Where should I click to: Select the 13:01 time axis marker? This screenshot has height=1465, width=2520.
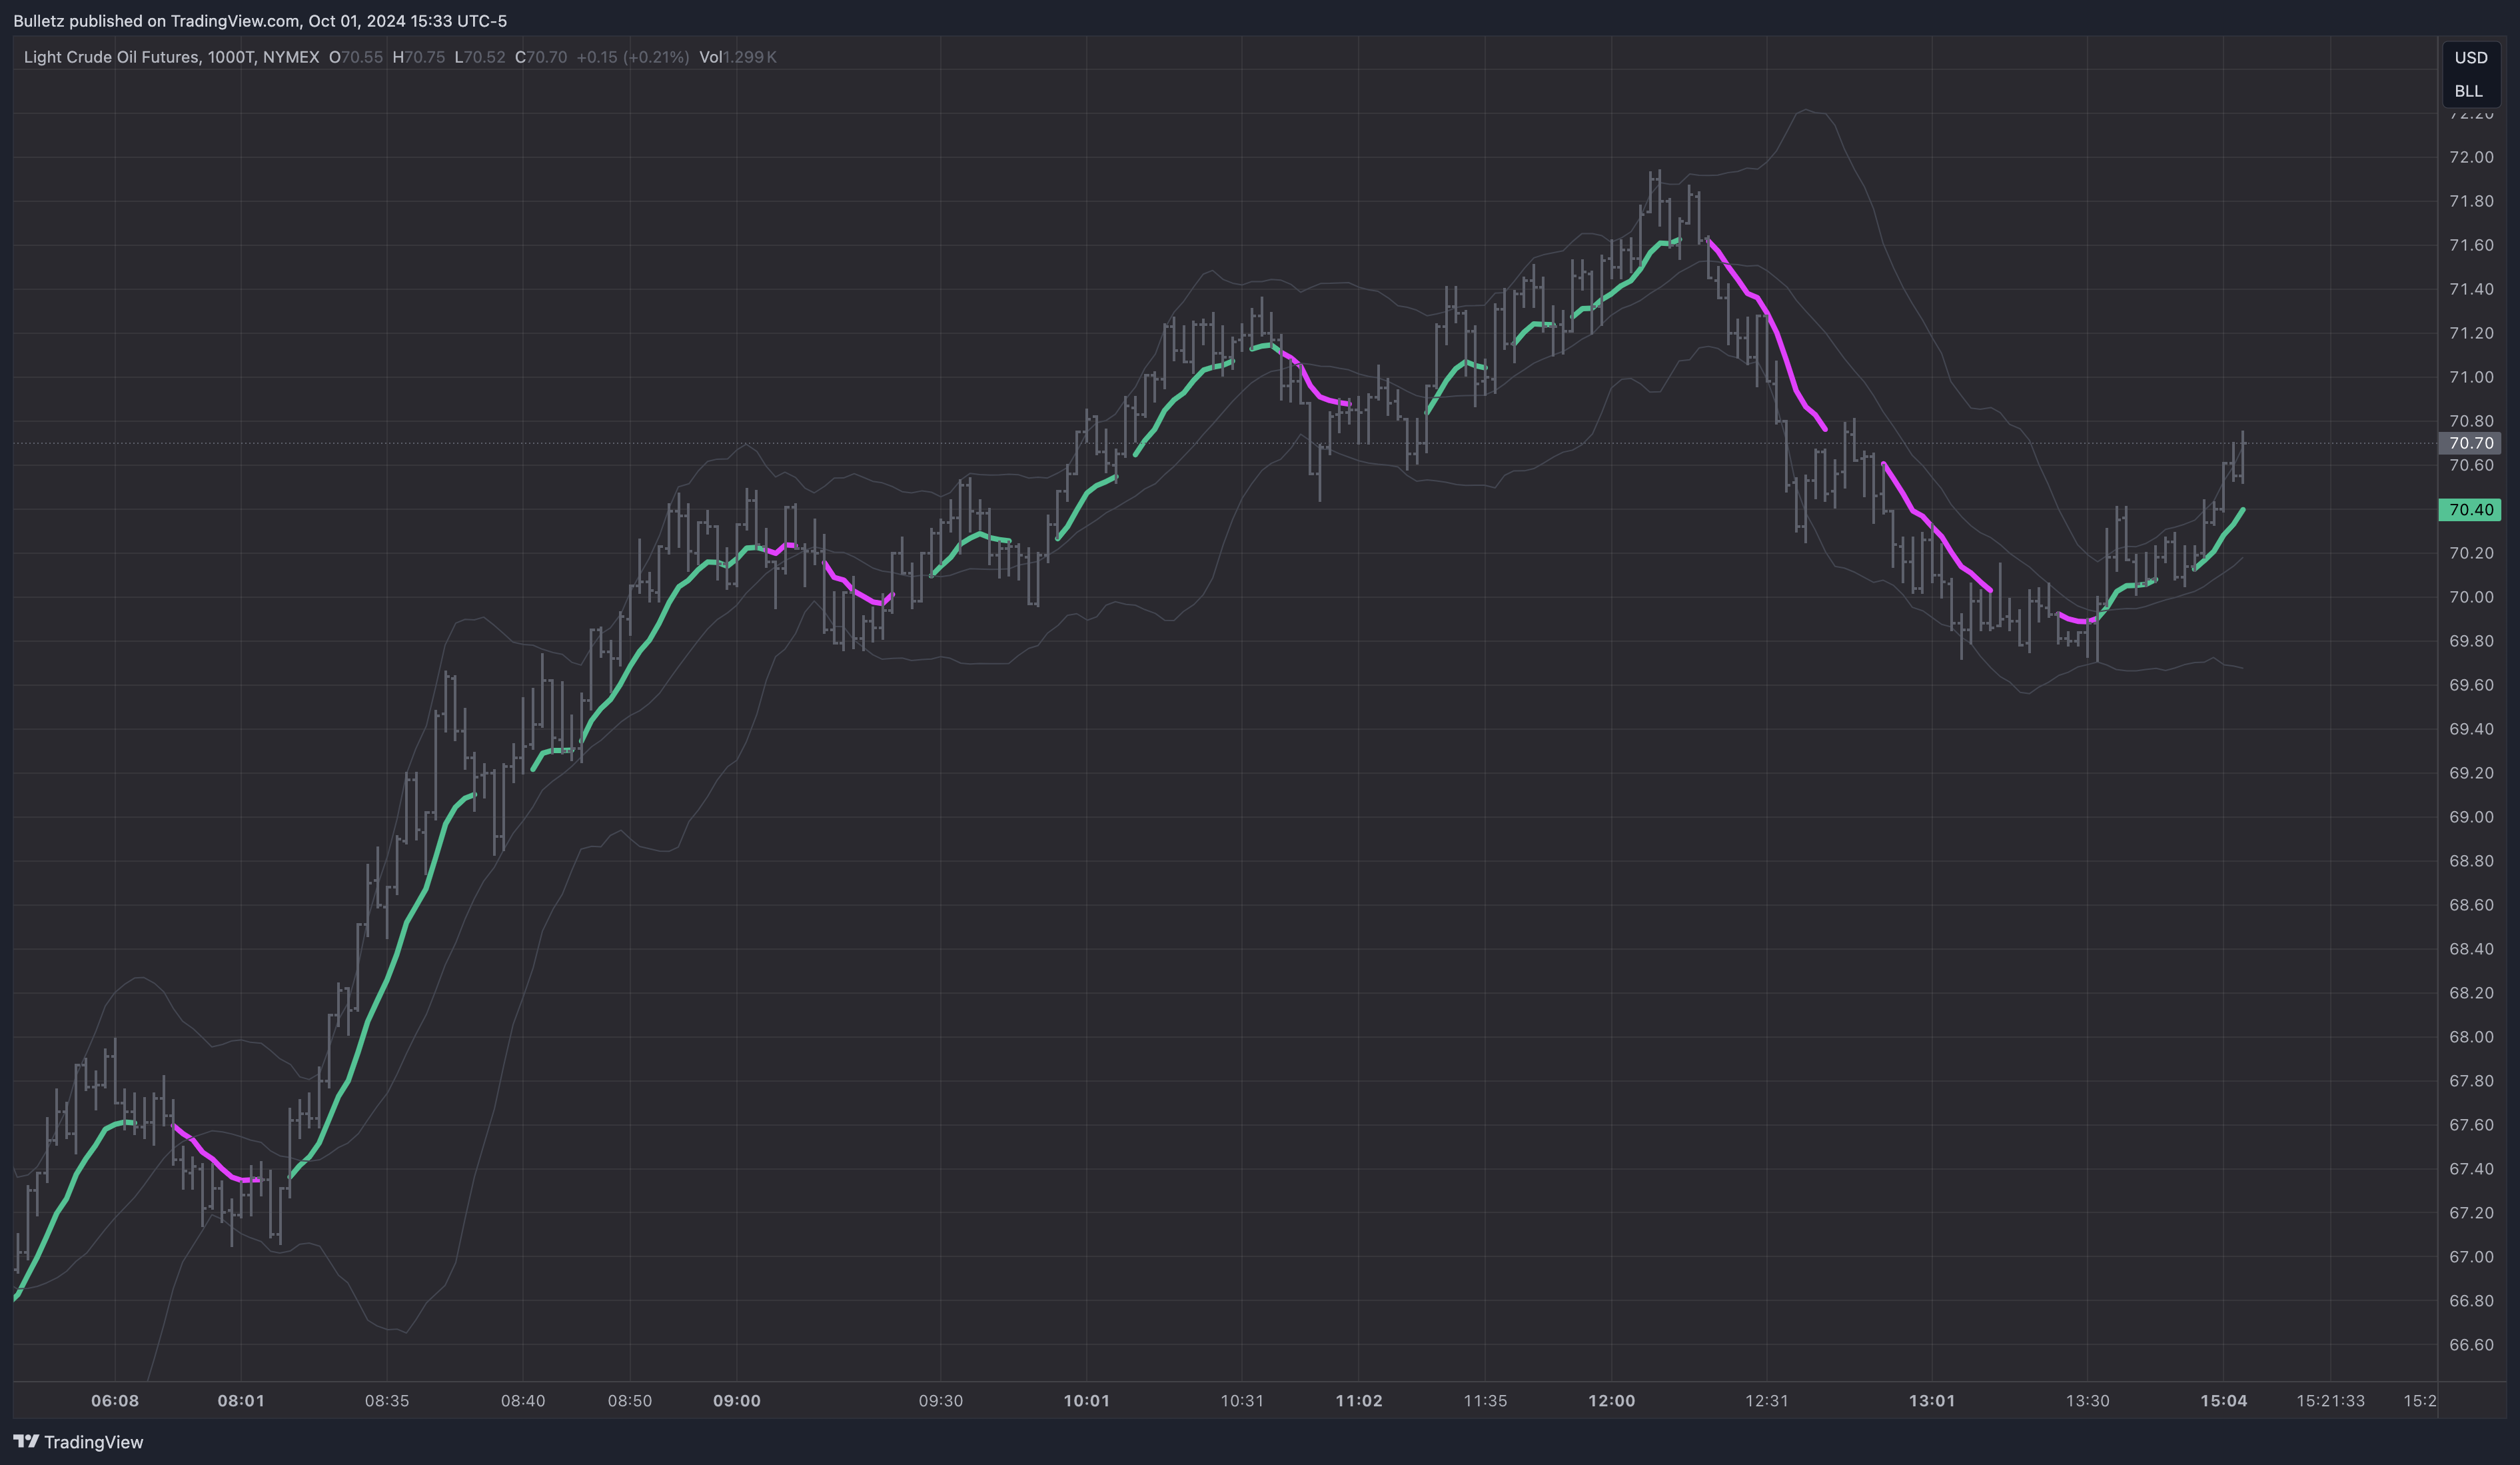point(1931,1400)
